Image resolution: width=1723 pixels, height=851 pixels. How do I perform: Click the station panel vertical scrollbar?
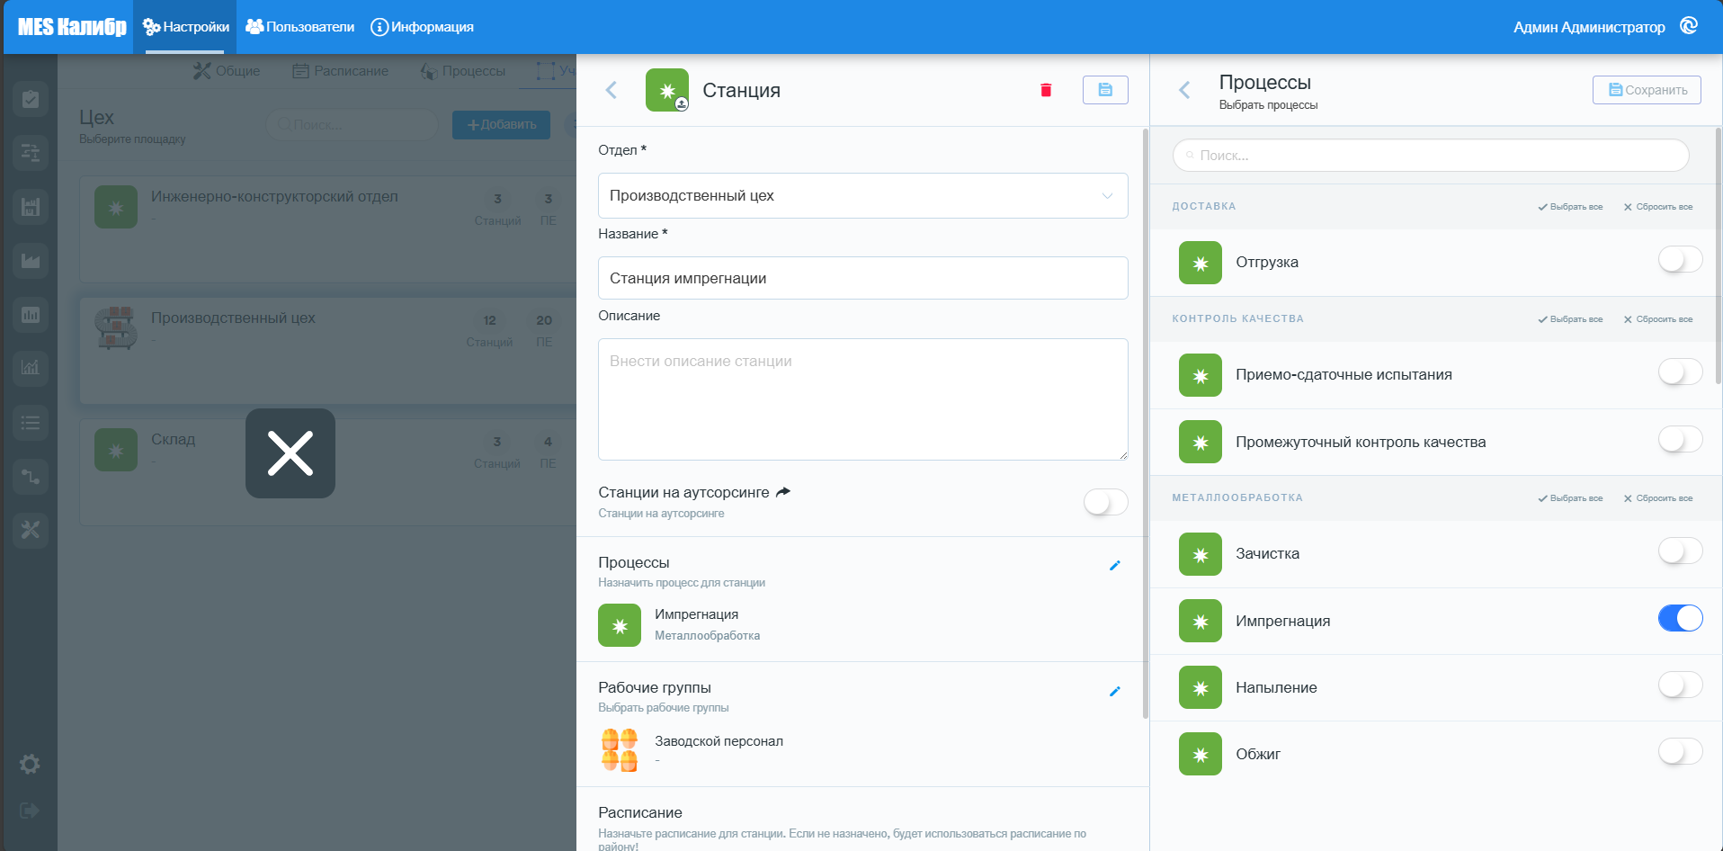click(x=1145, y=423)
